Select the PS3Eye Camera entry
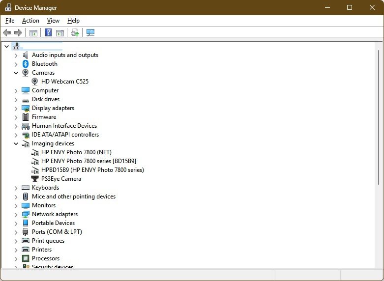 pos(61,179)
